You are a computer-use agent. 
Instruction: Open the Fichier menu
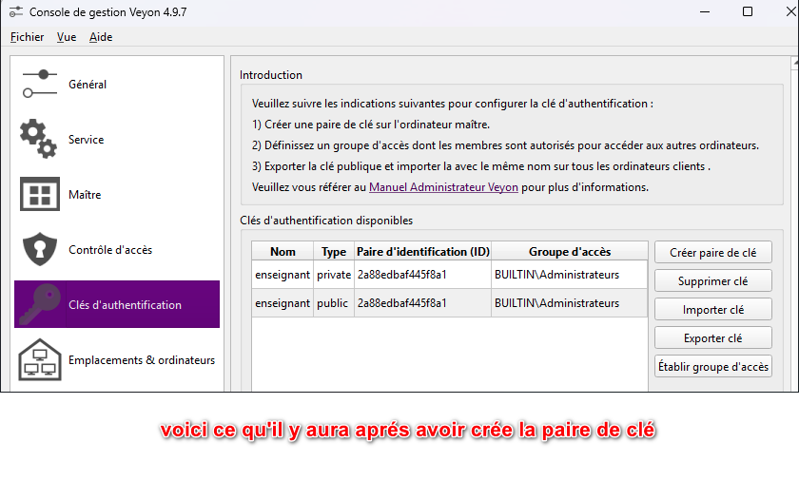pos(27,37)
